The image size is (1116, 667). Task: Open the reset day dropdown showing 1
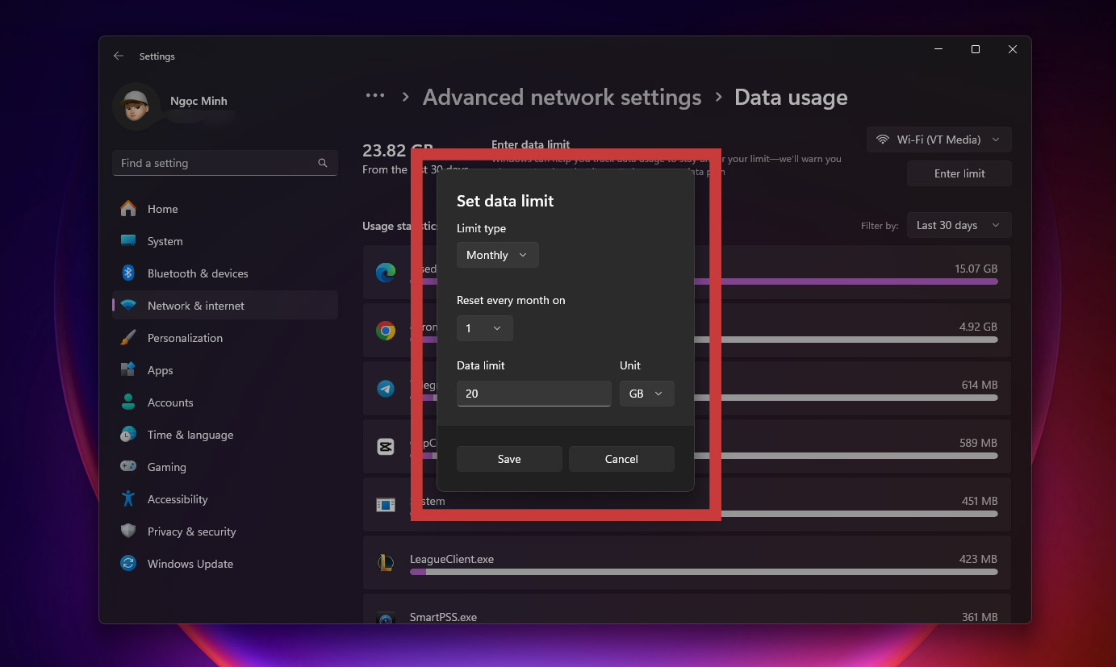tap(484, 328)
